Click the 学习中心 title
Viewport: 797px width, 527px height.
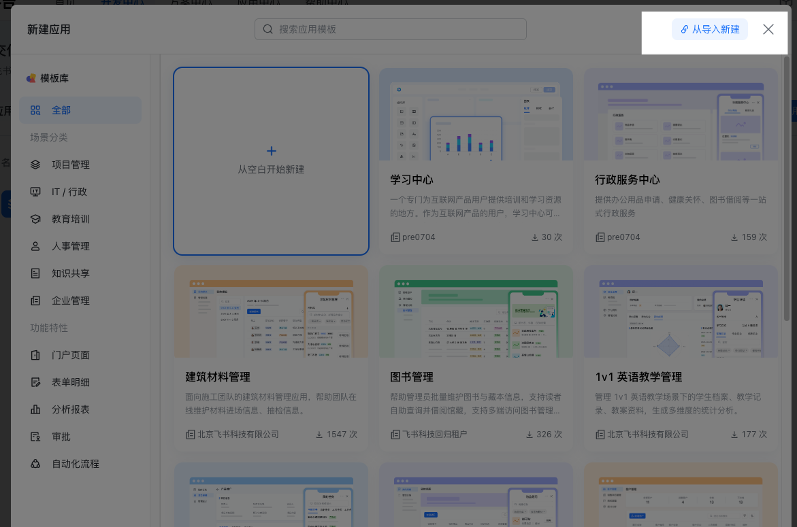pyautogui.click(x=412, y=180)
